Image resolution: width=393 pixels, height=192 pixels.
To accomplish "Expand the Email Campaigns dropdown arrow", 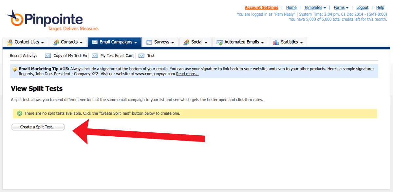I will [136, 43].
